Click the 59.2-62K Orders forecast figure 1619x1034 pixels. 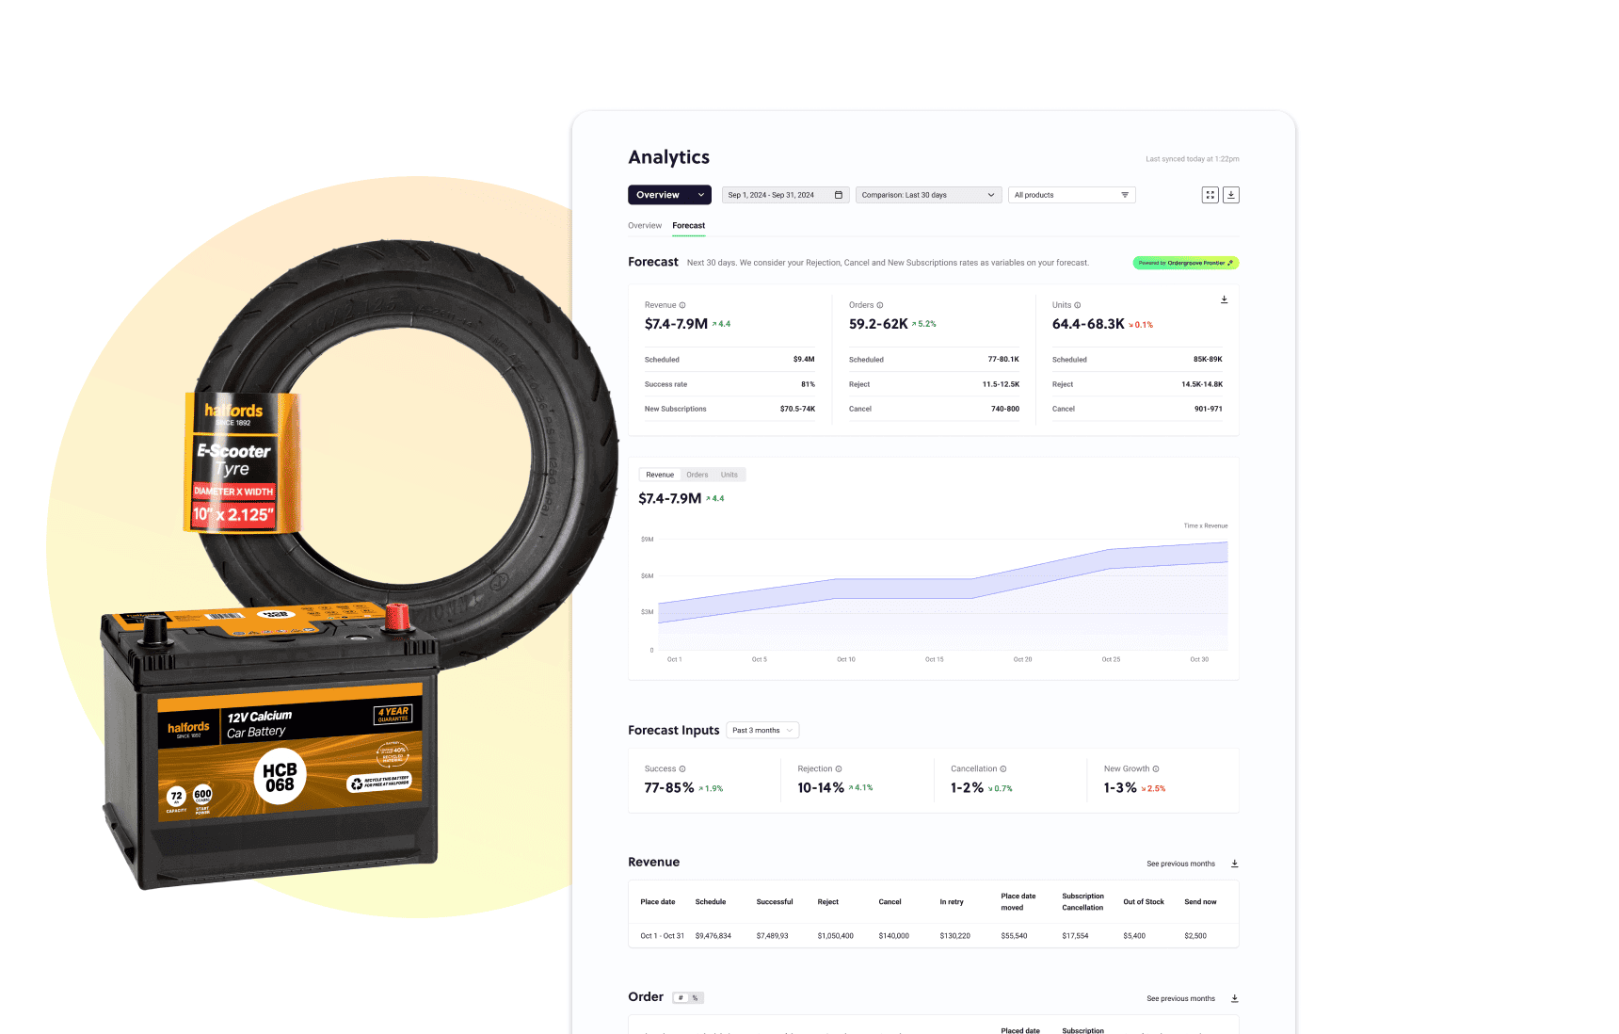pyautogui.click(x=878, y=324)
